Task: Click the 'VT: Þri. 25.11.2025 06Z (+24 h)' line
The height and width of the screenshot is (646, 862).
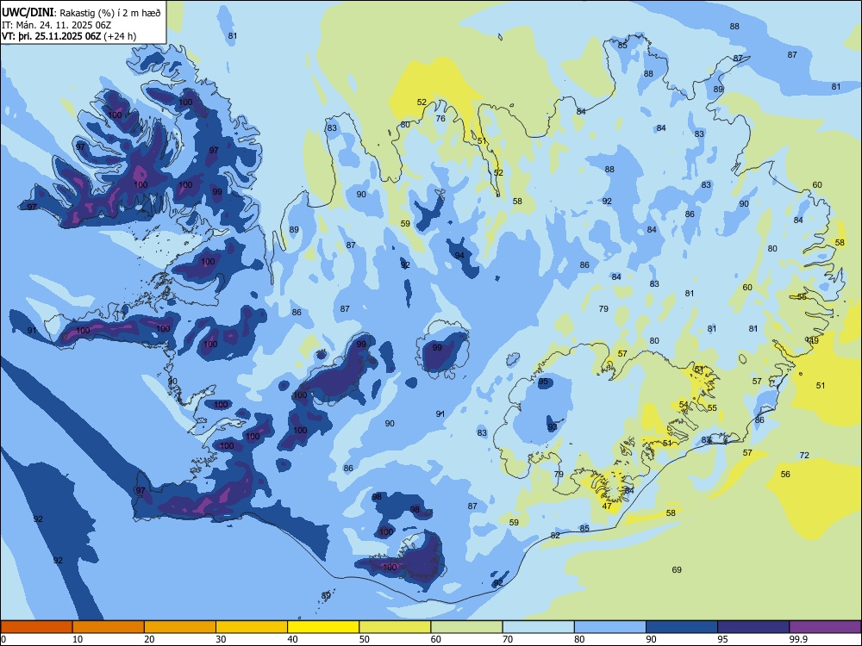Action: (69, 36)
